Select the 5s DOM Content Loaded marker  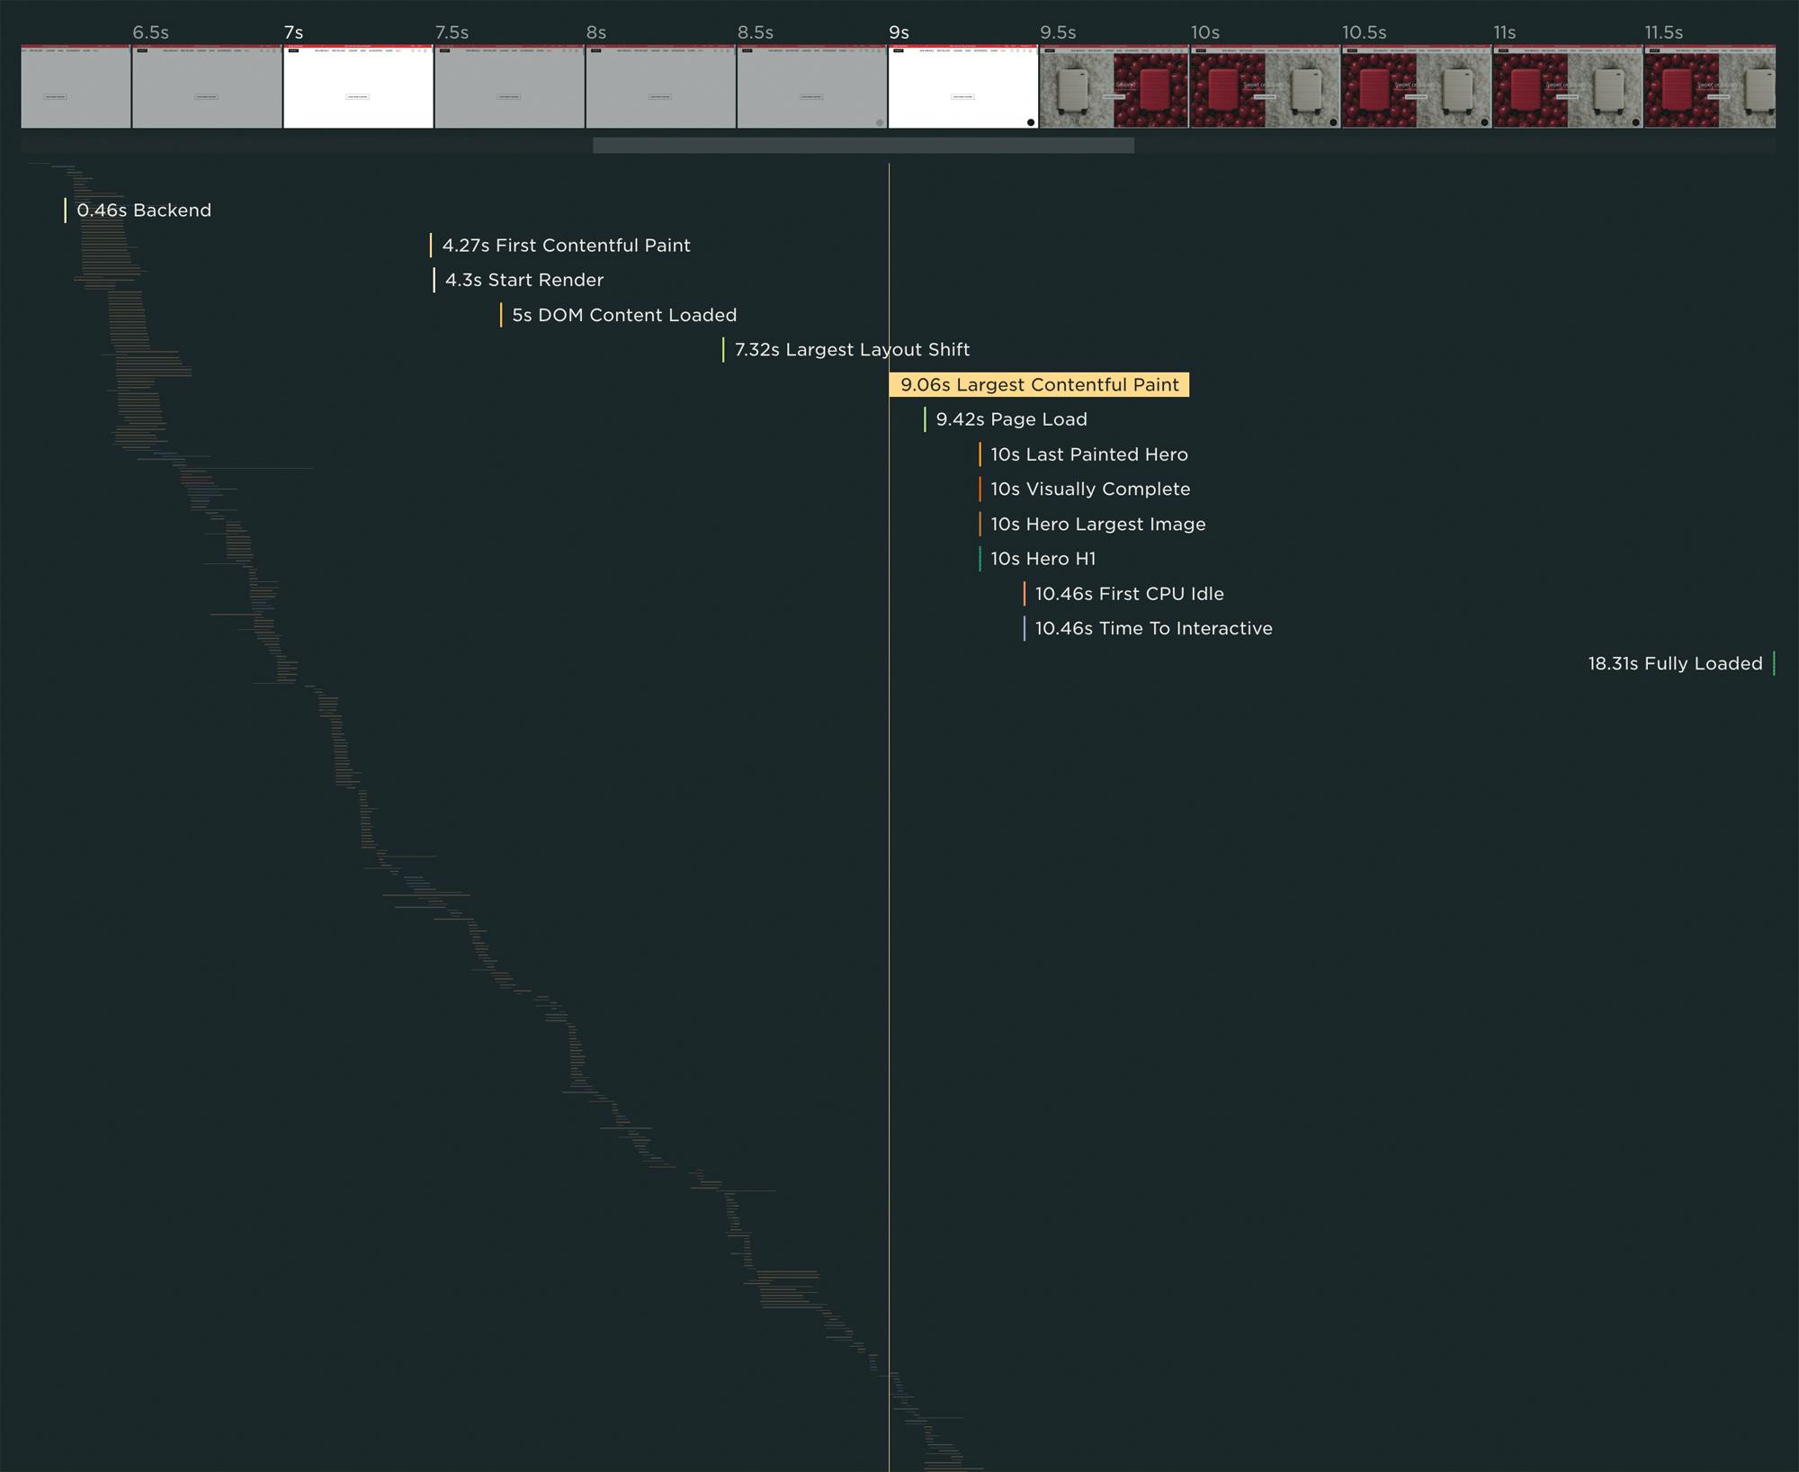point(623,315)
